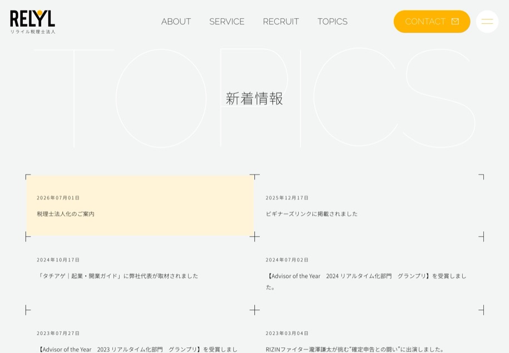The image size is (509, 353).
Task: Click the date 2024年07月02日
Action: [x=287, y=260]
